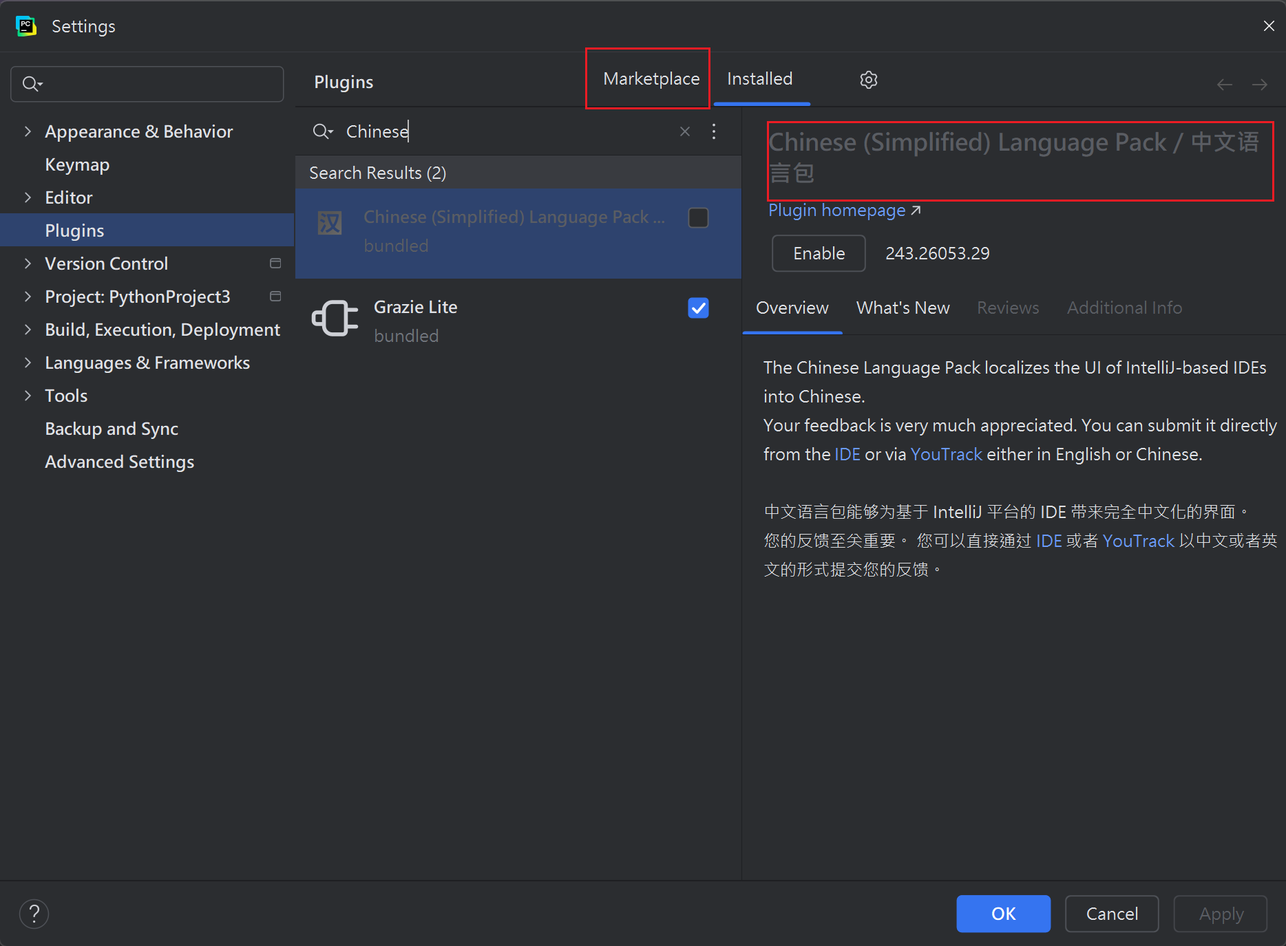
Task: Click the Apply button
Action: (x=1221, y=914)
